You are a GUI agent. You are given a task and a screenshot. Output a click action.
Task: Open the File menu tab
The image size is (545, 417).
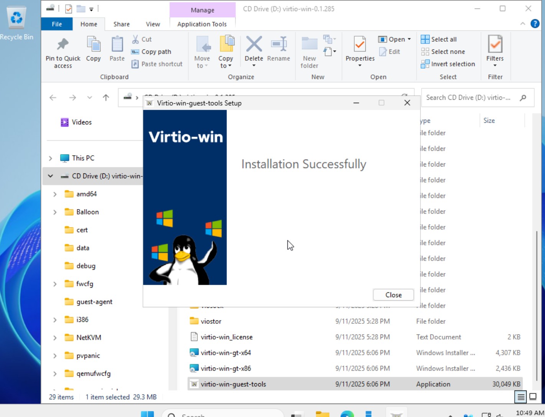[57, 24]
